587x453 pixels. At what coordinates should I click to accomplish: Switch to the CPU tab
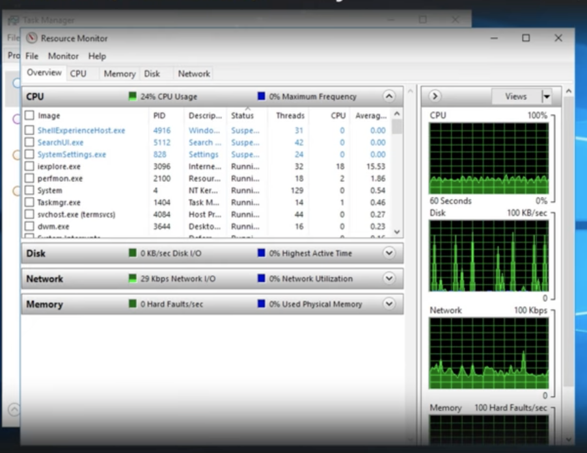[x=78, y=73]
